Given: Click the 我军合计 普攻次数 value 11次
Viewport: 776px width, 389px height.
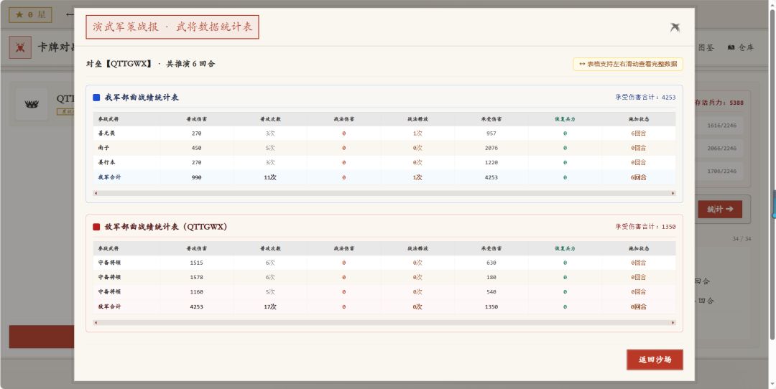Looking at the screenshot, I should coord(270,177).
